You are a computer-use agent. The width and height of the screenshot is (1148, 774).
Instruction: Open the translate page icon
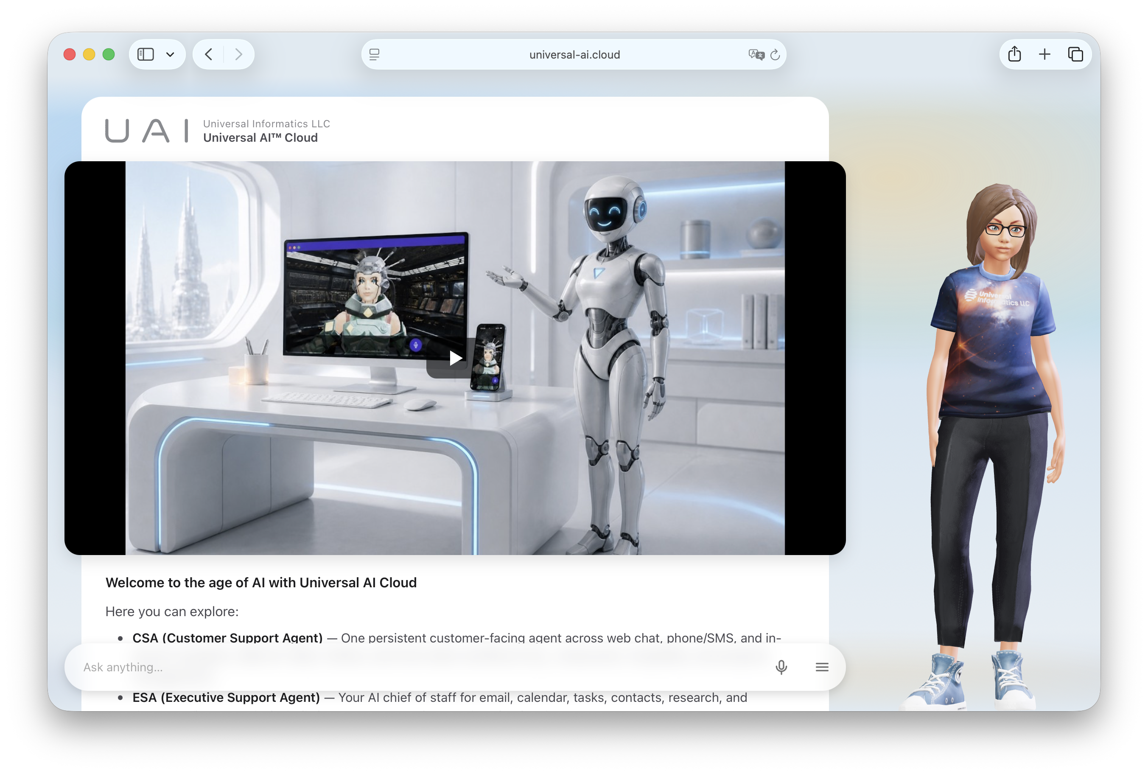(x=756, y=54)
